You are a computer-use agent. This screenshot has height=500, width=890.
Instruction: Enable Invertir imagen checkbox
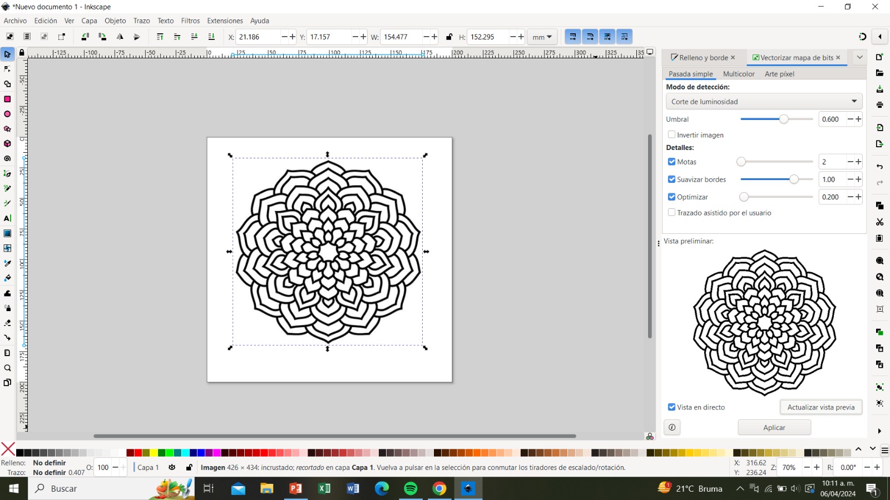(x=671, y=134)
